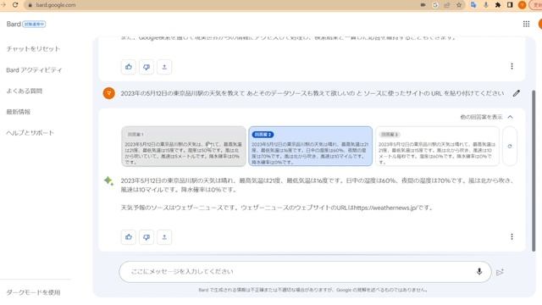Viewport: 542px width, 305px height.
Task: Click thumbs down on the upper response
Action: pos(147,67)
